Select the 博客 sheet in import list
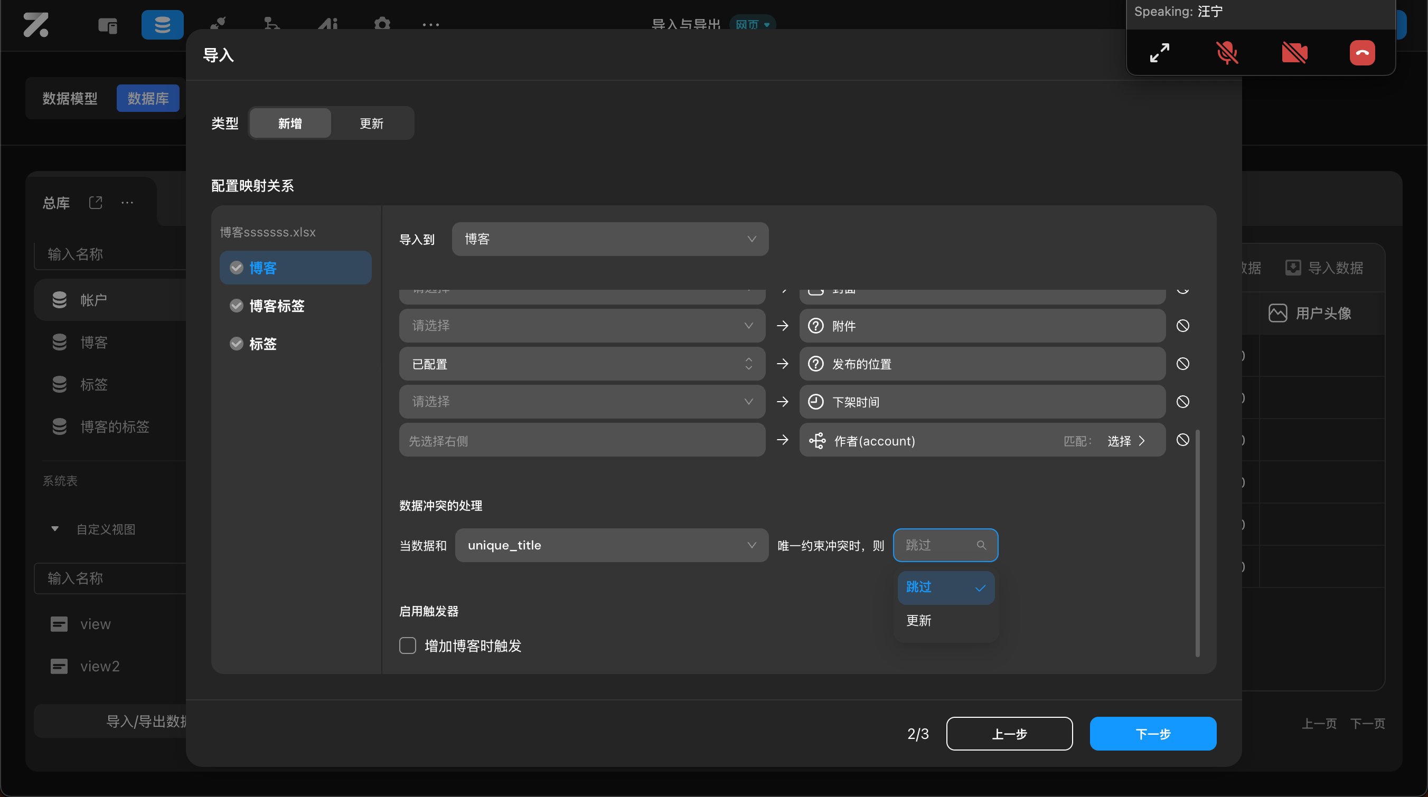1428x797 pixels. click(295, 268)
